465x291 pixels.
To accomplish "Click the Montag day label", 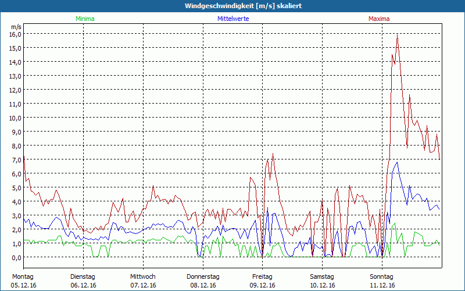I will coord(23,277).
